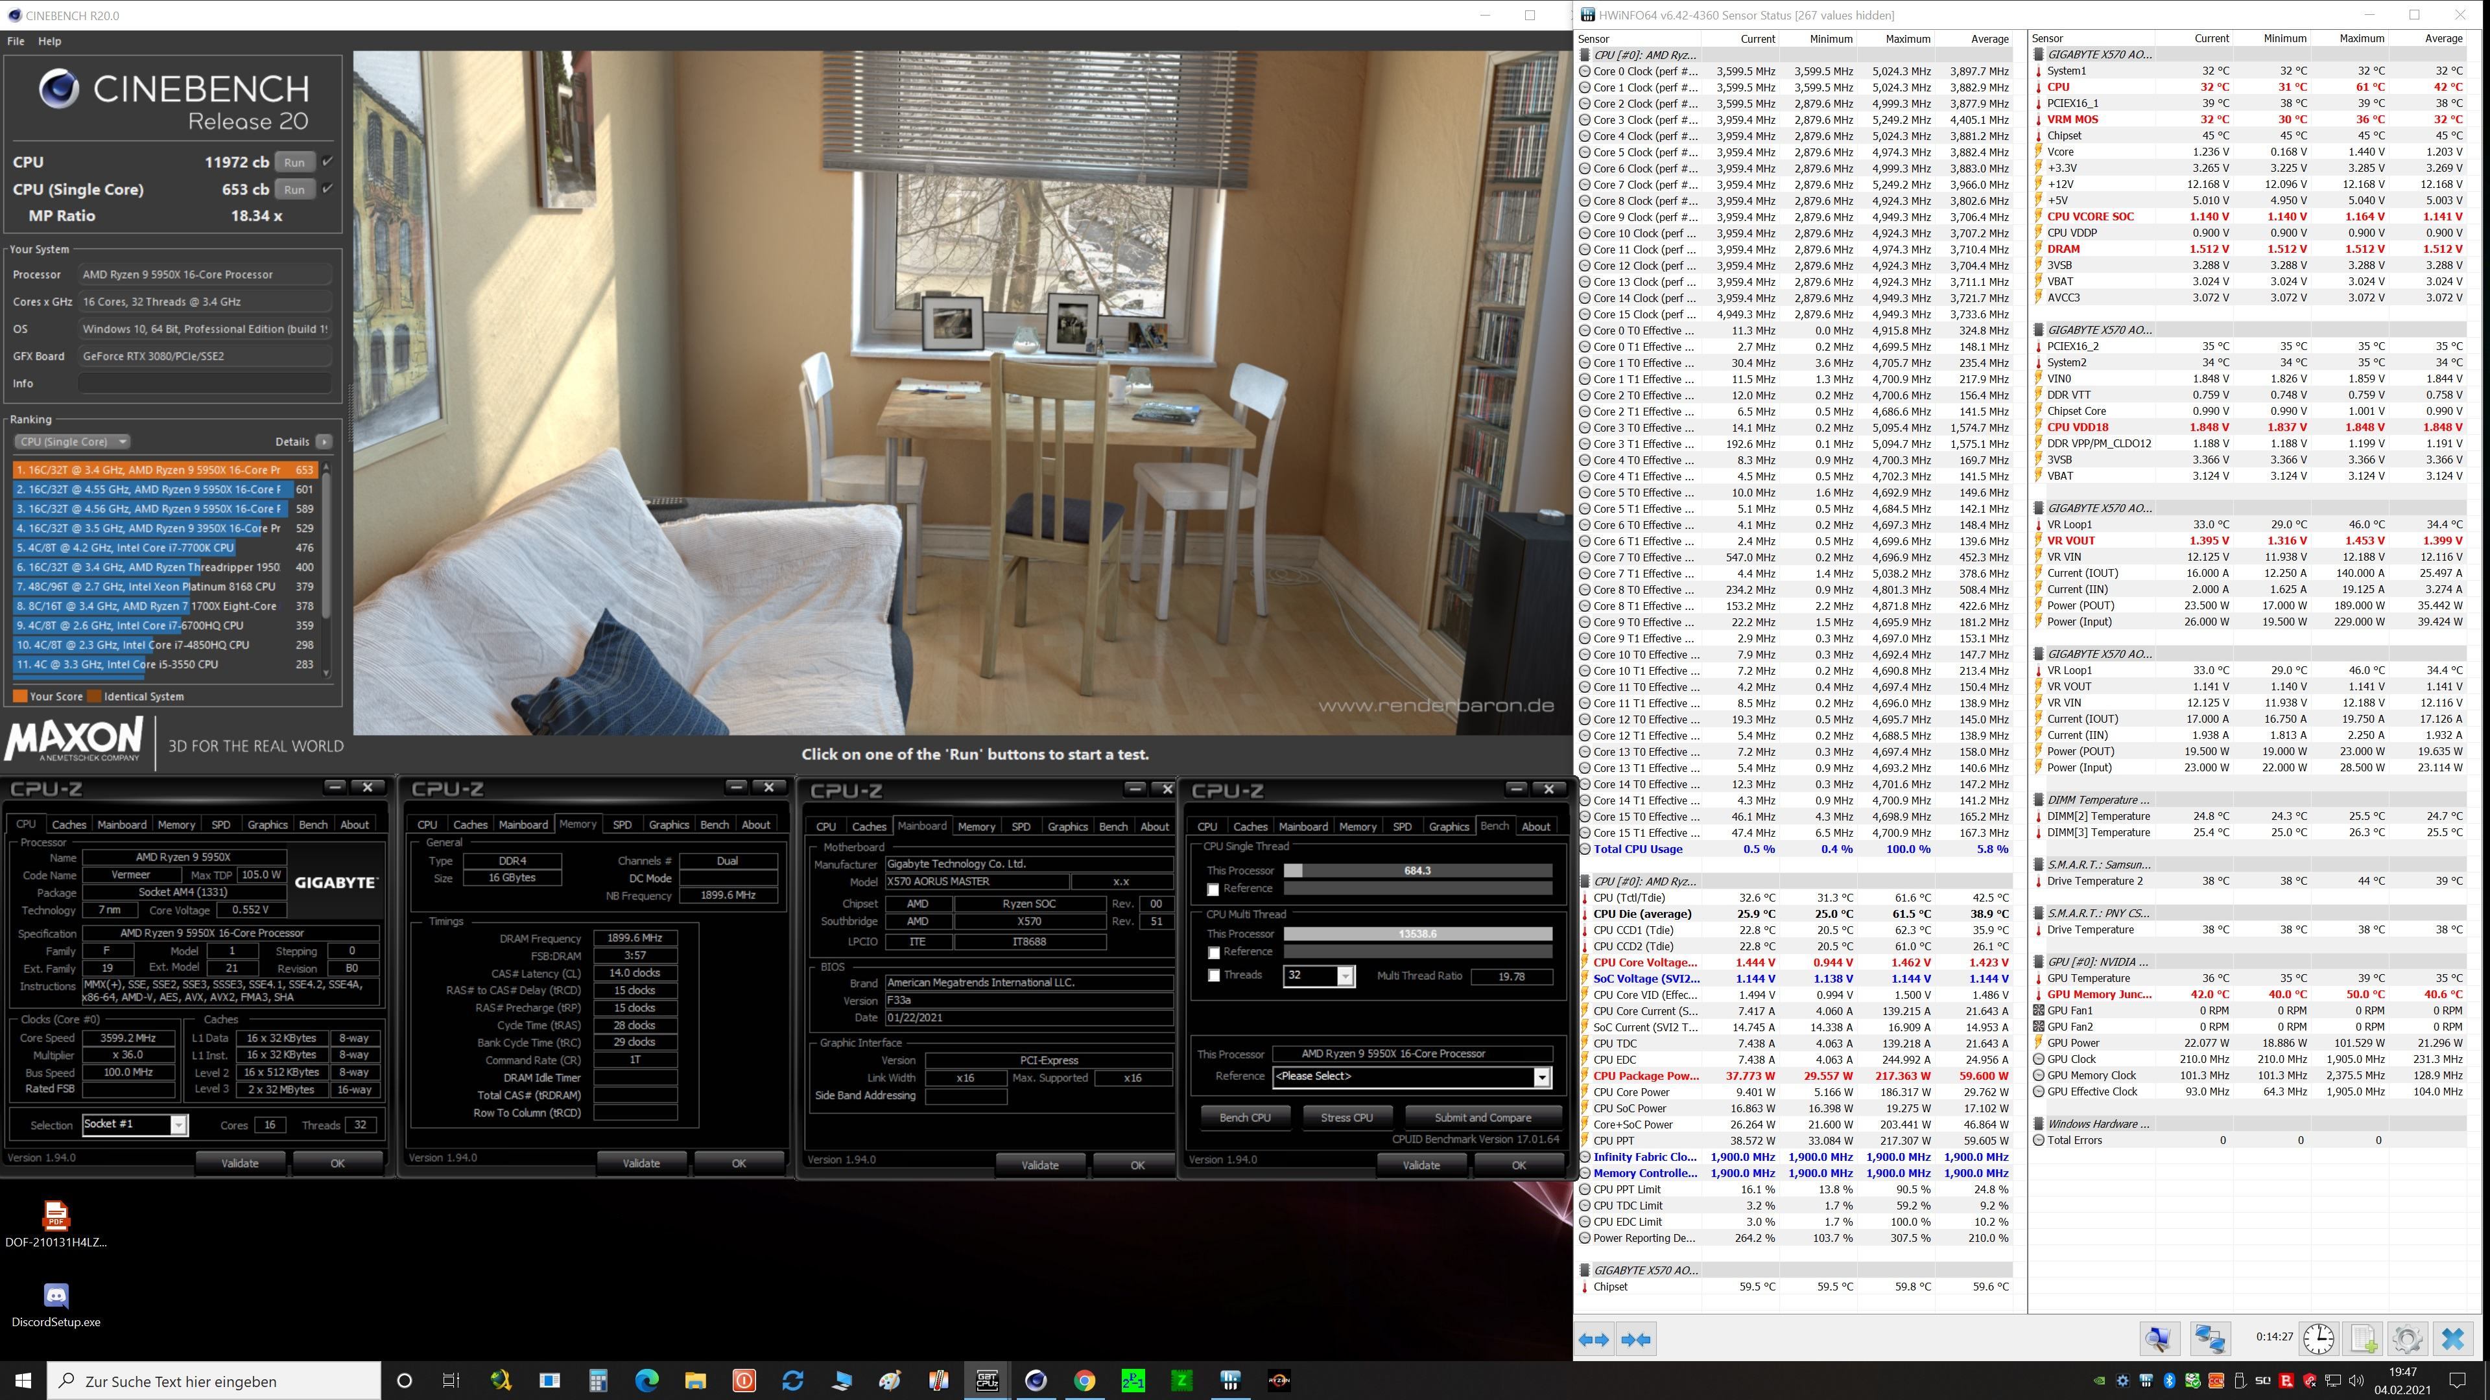Select the CPU Package Power sensor row
Image resolution: width=2490 pixels, height=1400 pixels.
[1795, 1075]
